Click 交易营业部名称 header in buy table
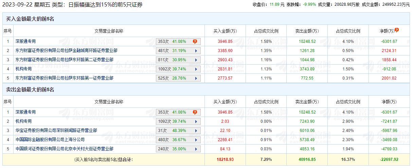 (x=109, y=31)
